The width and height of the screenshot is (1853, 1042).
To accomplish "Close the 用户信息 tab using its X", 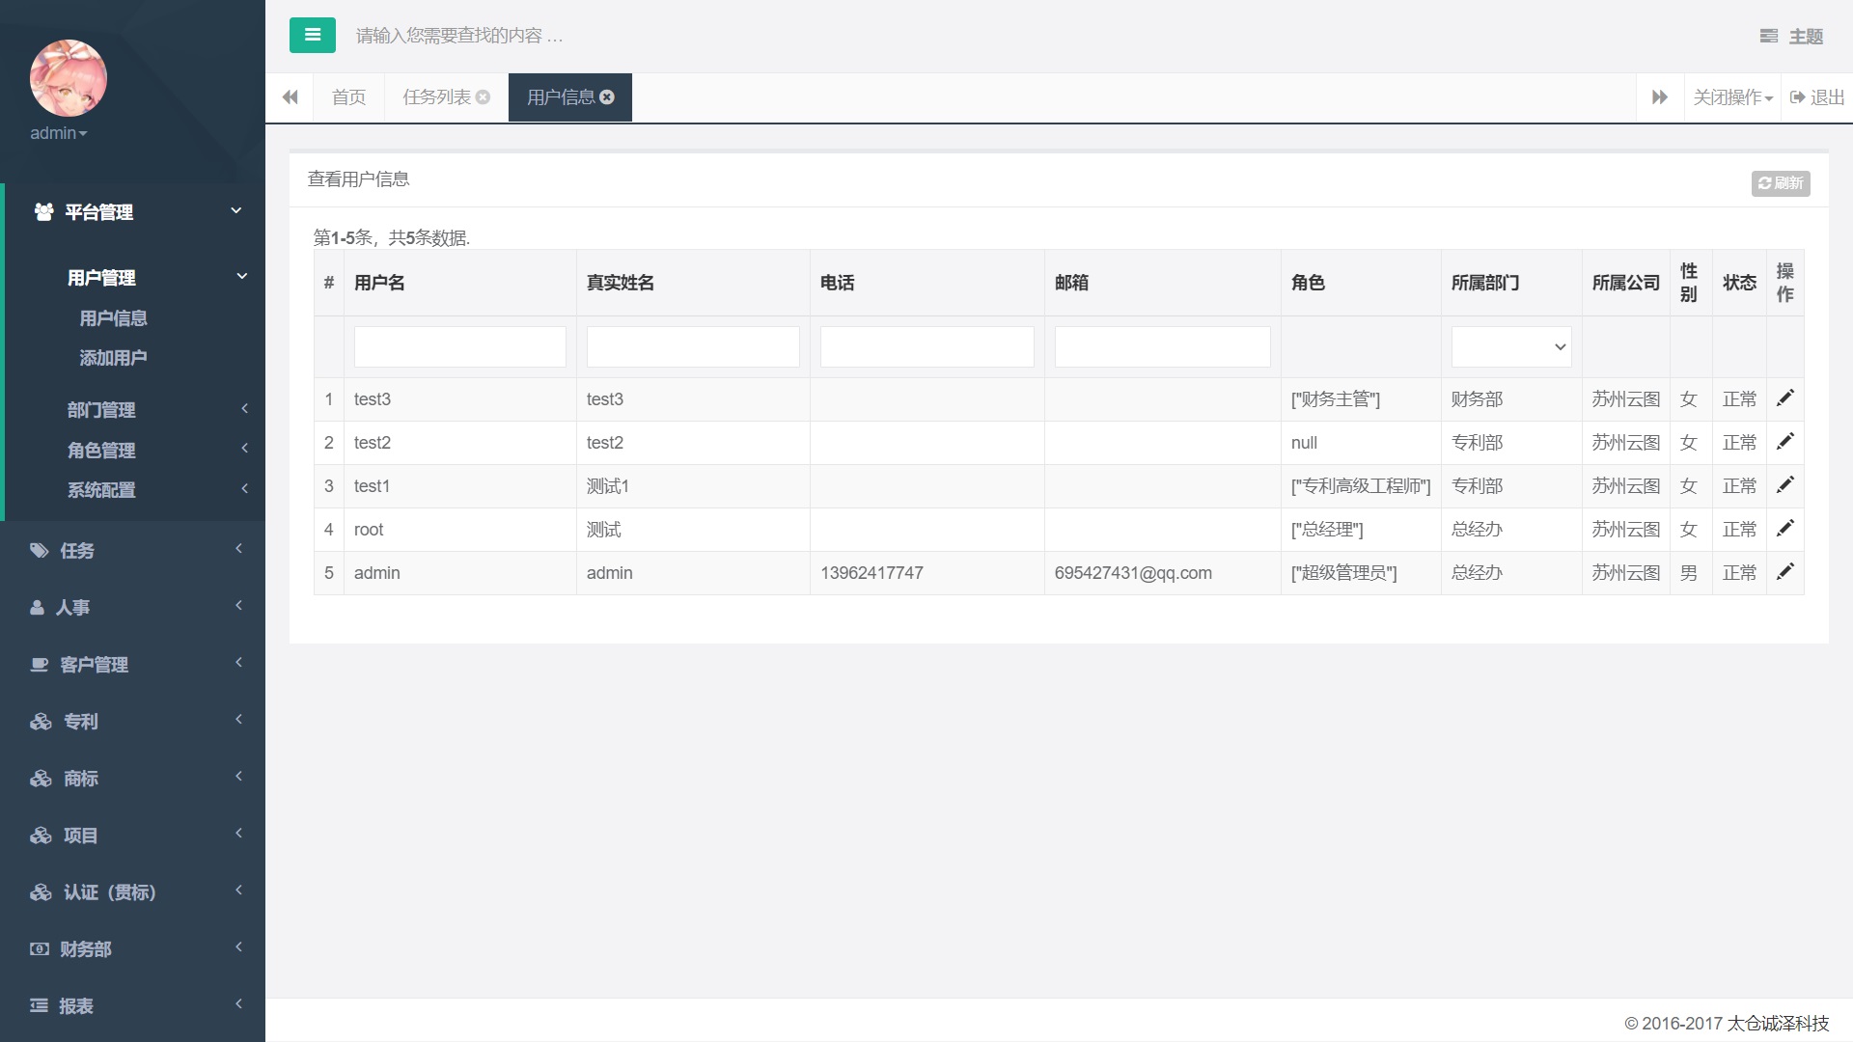I will [607, 97].
